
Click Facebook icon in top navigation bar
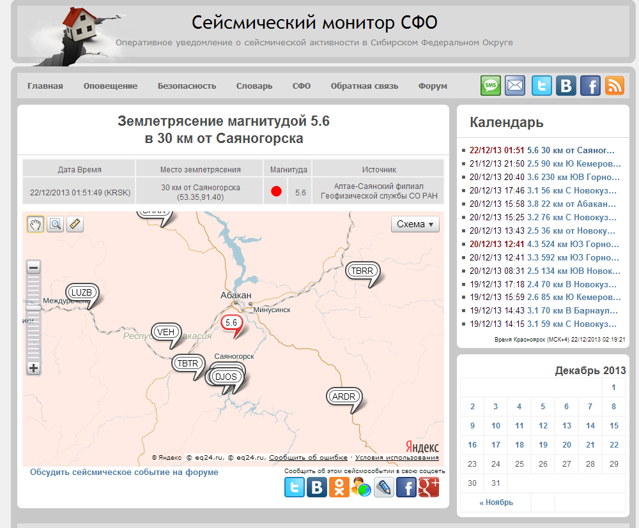590,86
